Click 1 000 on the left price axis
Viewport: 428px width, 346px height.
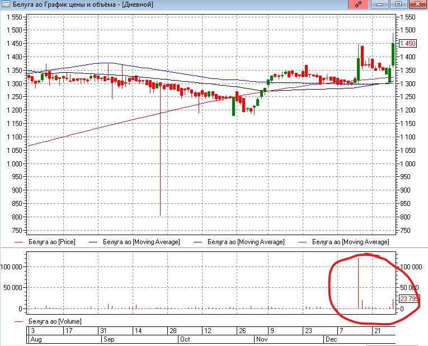pyautogui.click(x=14, y=163)
